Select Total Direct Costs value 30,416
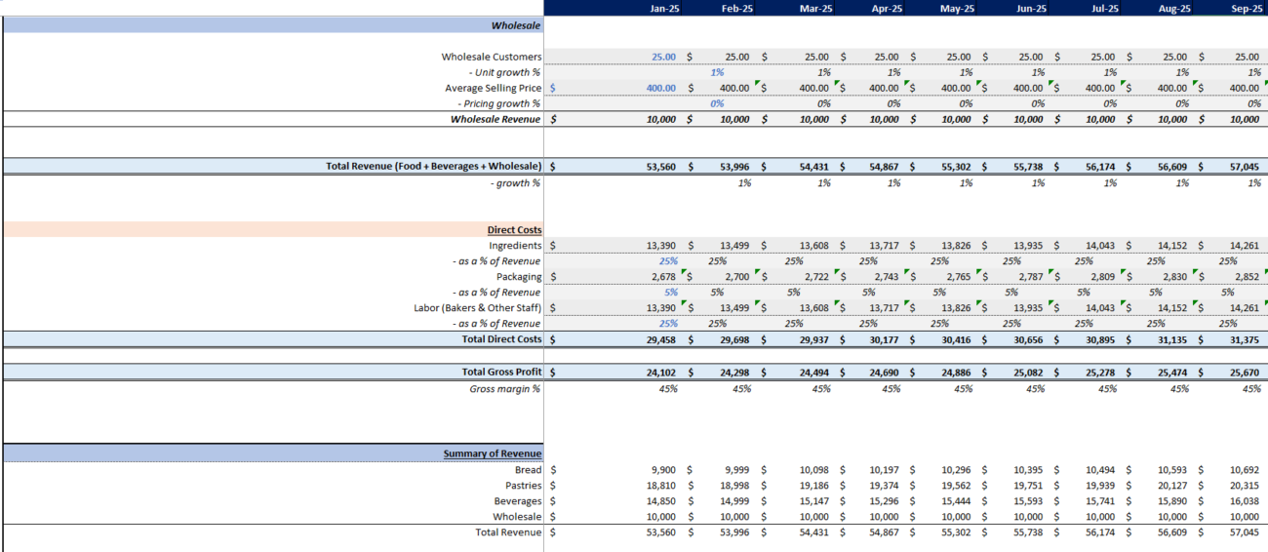 (x=958, y=339)
